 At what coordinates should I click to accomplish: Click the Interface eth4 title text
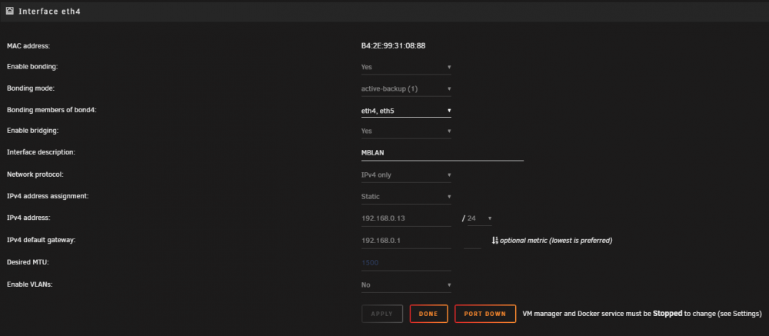pos(49,12)
